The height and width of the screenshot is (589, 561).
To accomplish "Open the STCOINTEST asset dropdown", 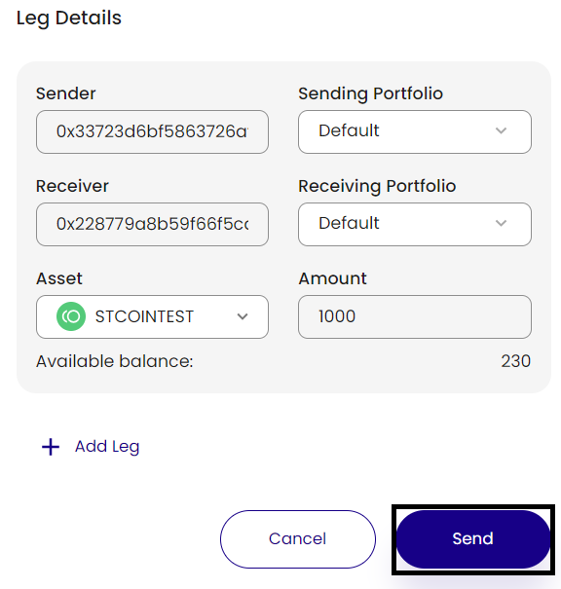I will coord(152,316).
